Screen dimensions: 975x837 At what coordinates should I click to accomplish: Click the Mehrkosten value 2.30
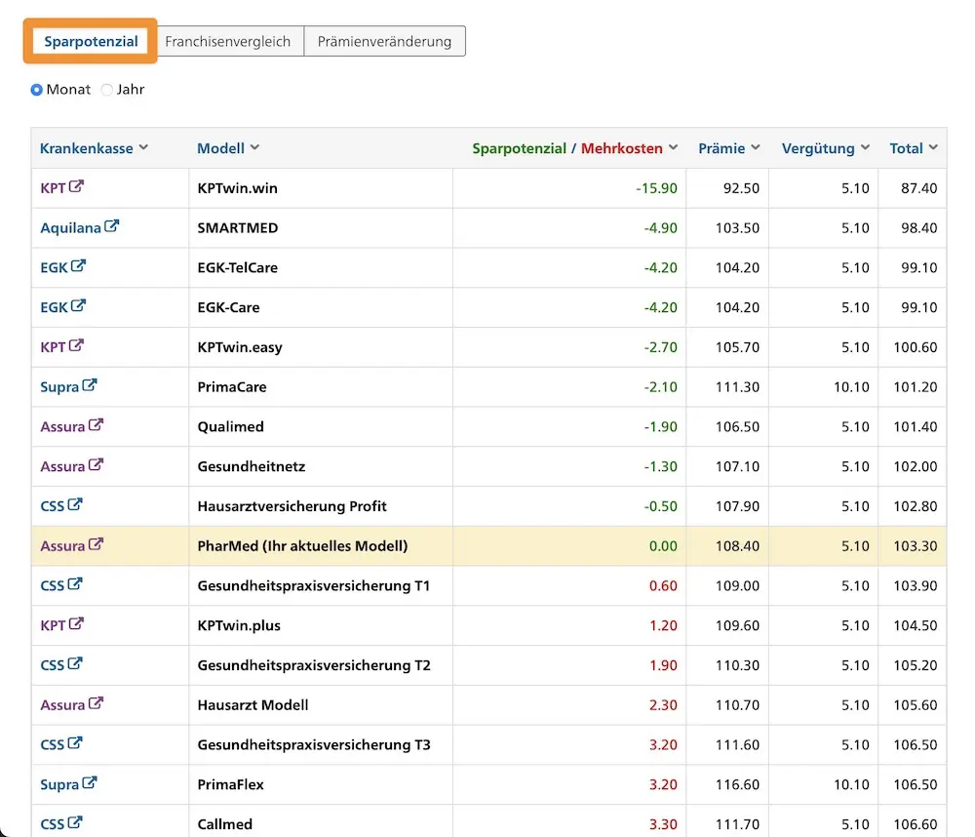pyautogui.click(x=663, y=705)
